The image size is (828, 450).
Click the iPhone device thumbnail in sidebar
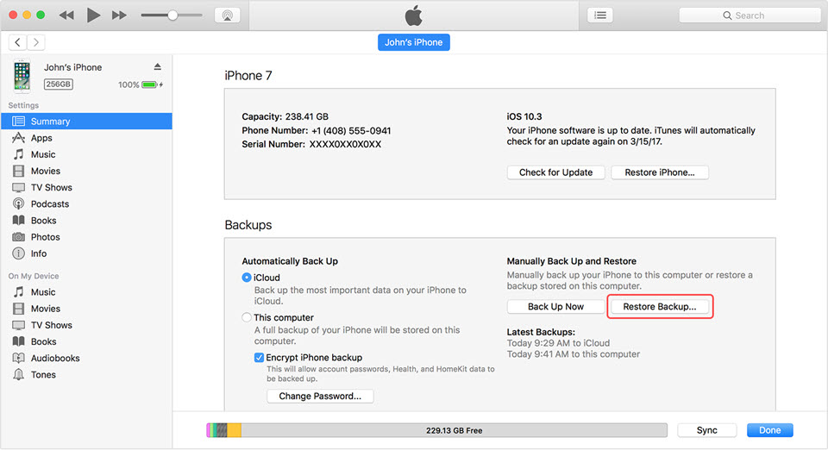click(x=22, y=75)
